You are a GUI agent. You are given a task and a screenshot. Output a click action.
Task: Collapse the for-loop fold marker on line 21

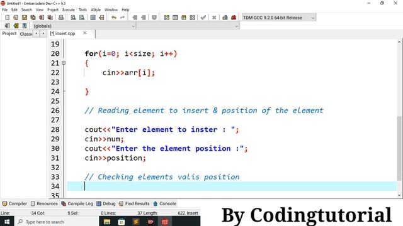[64, 63]
